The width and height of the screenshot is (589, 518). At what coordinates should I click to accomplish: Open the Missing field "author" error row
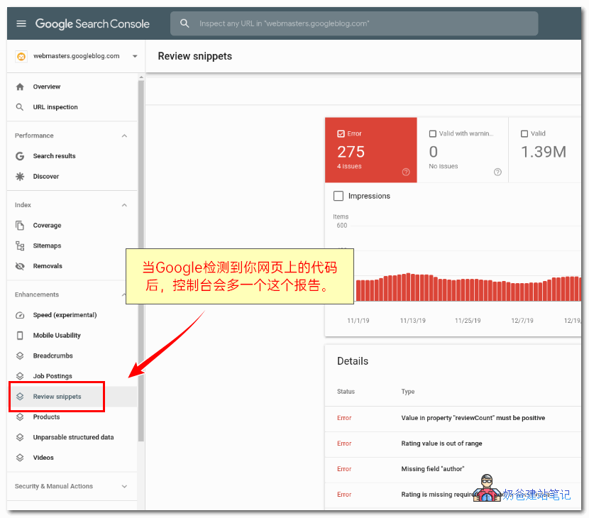tap(431, 469)
